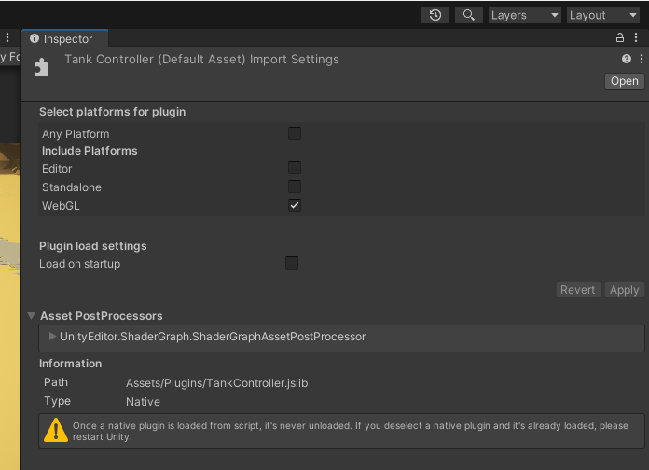The image size is (649, 470).
Task: Click the Tank Controller Import Settings title
Action: 201,59
